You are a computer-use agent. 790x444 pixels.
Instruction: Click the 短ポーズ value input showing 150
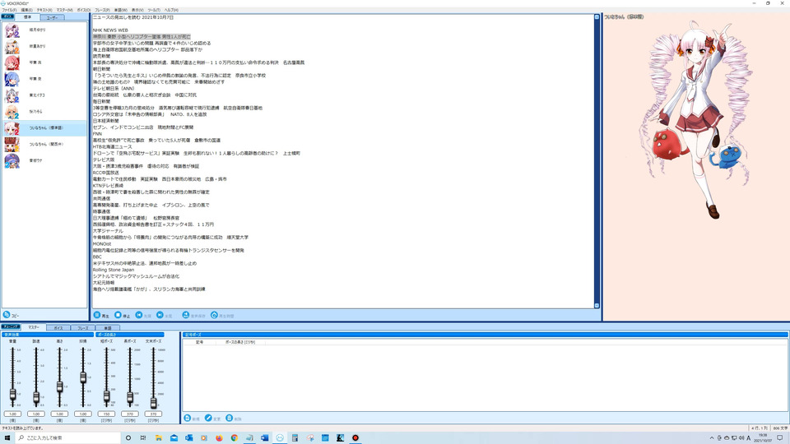pos(106,414)
